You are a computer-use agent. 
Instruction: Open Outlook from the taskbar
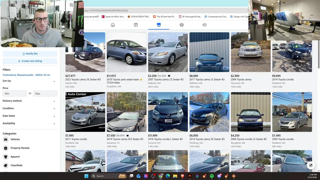tap(138, 176)
